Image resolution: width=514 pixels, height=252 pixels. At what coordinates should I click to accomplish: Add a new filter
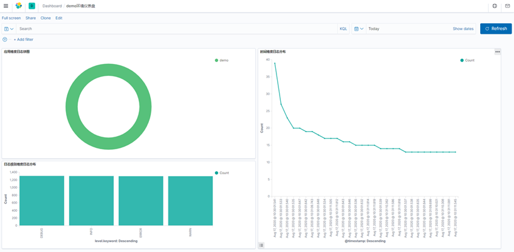tap(23, 39)
